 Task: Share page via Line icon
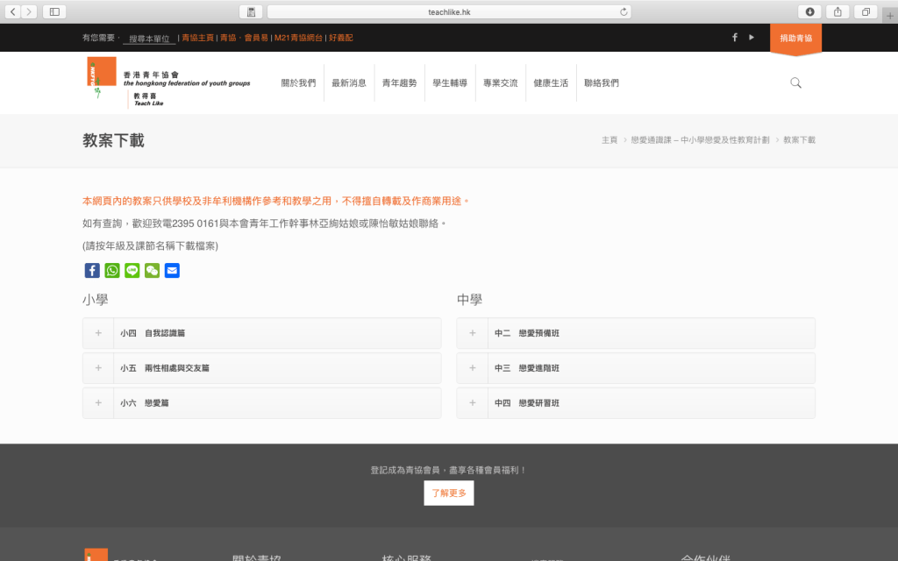pyautogui.click(x=132, y=270)
